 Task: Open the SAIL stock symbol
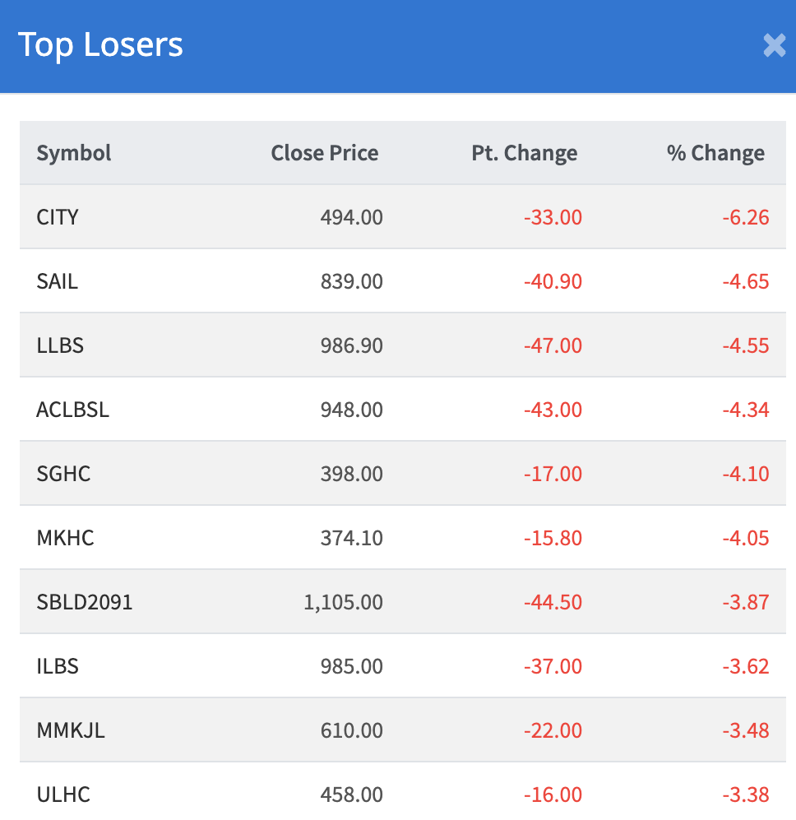point(58,281)
